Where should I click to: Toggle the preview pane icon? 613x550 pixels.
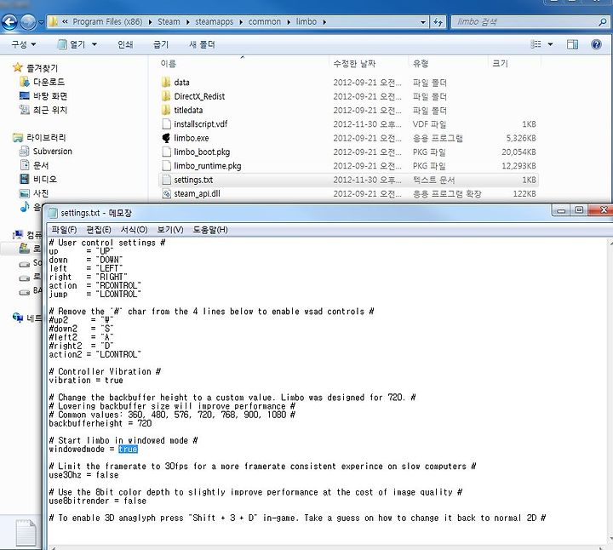tap(572, 44)
